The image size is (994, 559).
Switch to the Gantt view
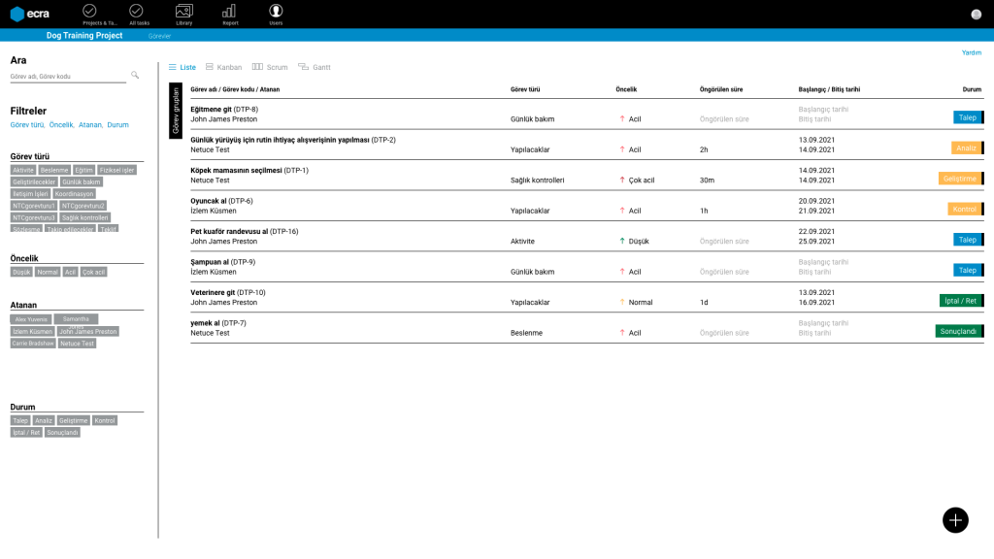[x=315, y=67]
